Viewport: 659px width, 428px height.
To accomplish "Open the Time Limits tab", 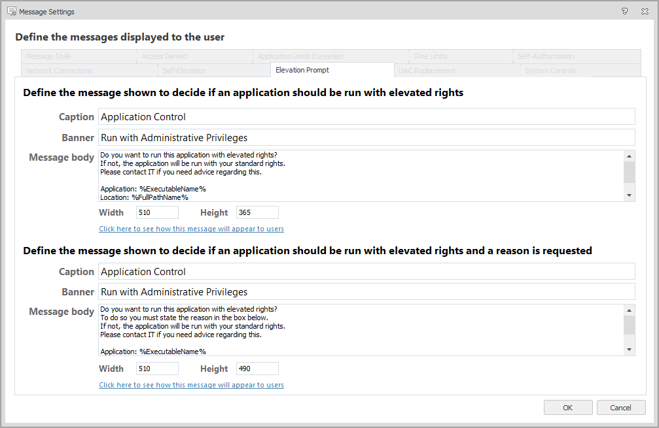I will (431, 56).
